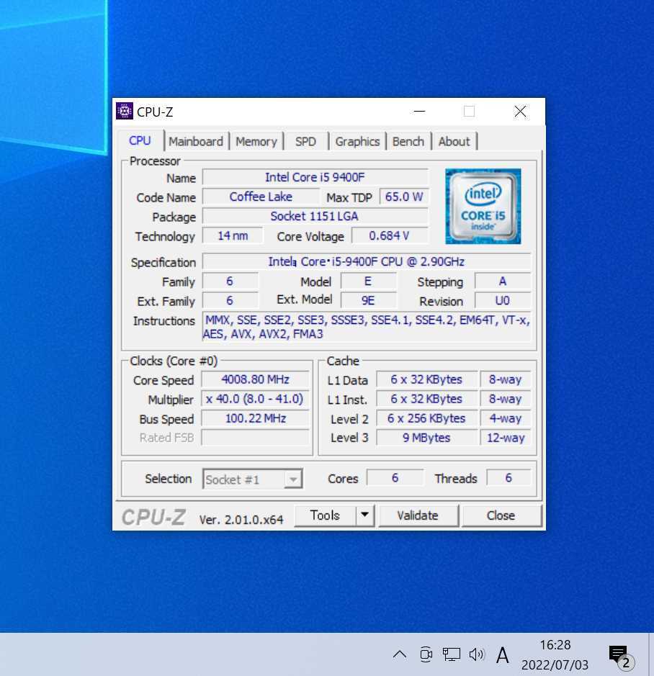
Task: Select the CPU tab
Action: point(140,141)
